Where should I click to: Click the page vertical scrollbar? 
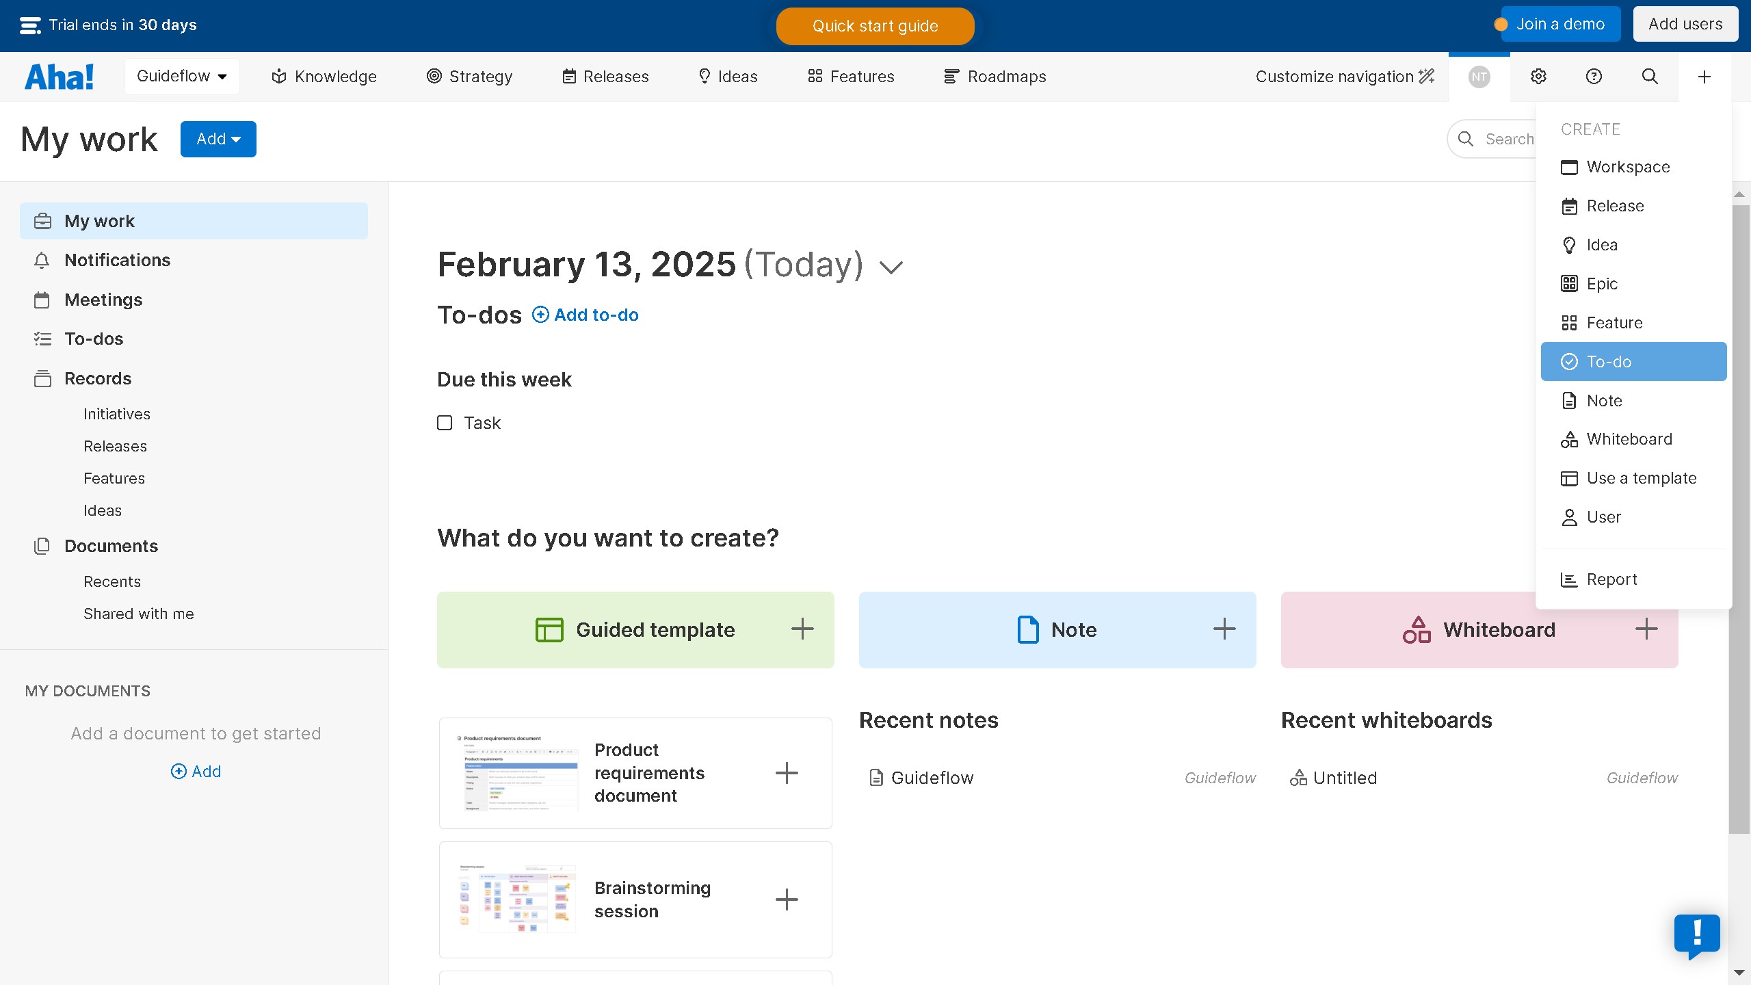click(1739, 520)
